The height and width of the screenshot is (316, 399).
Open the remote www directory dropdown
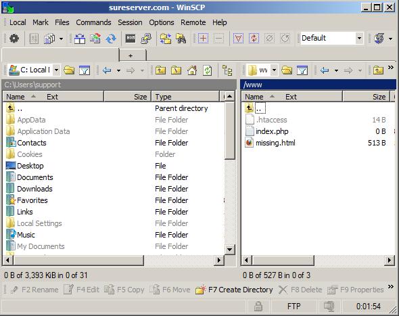click(274, 70)
